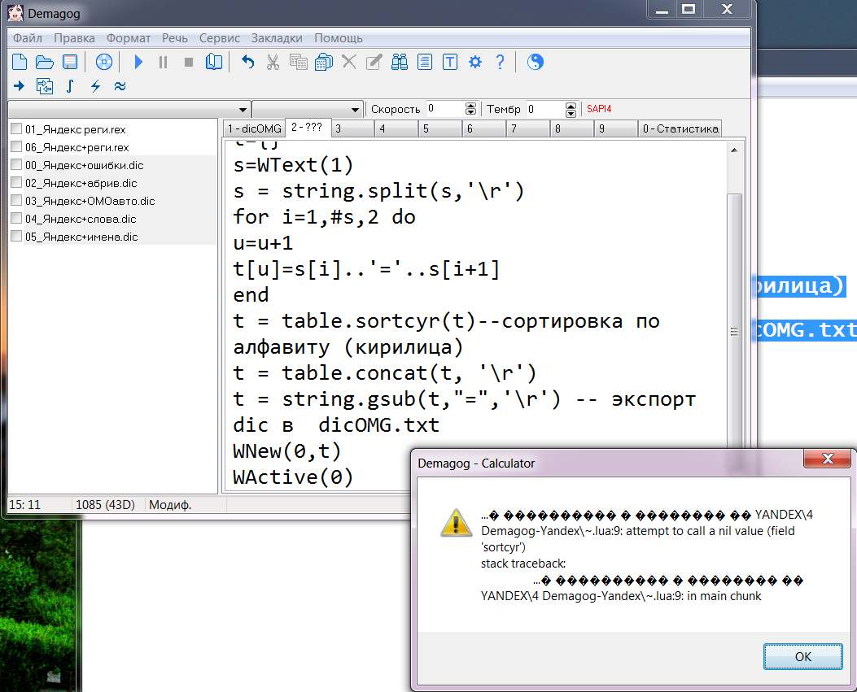Screen dimensions: 857x692
Task: Pause speech playback
Action: [163, 62]
